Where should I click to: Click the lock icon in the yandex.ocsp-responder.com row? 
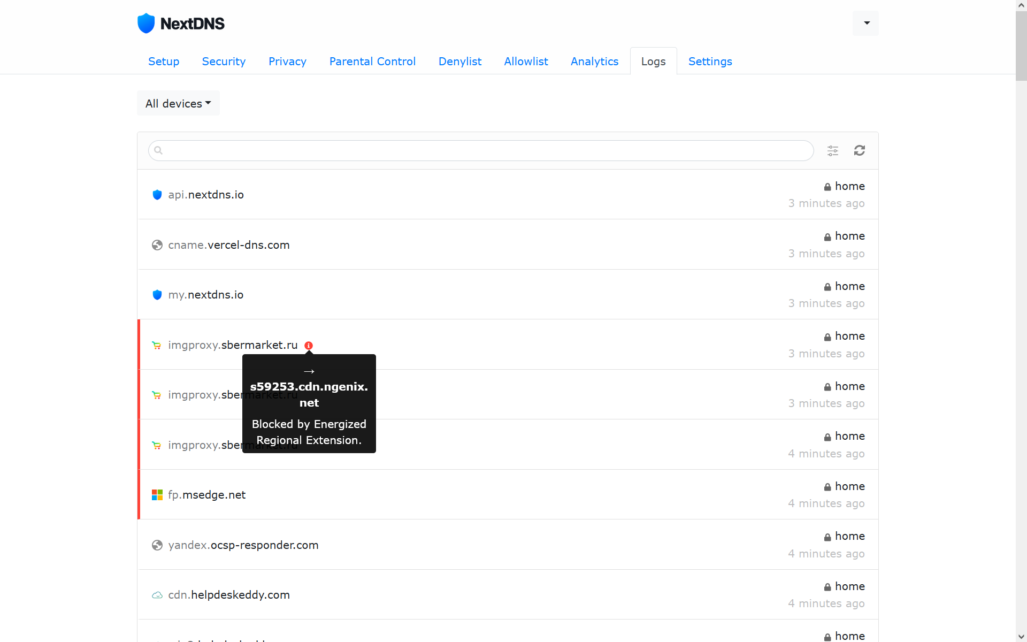coord(827,537)
